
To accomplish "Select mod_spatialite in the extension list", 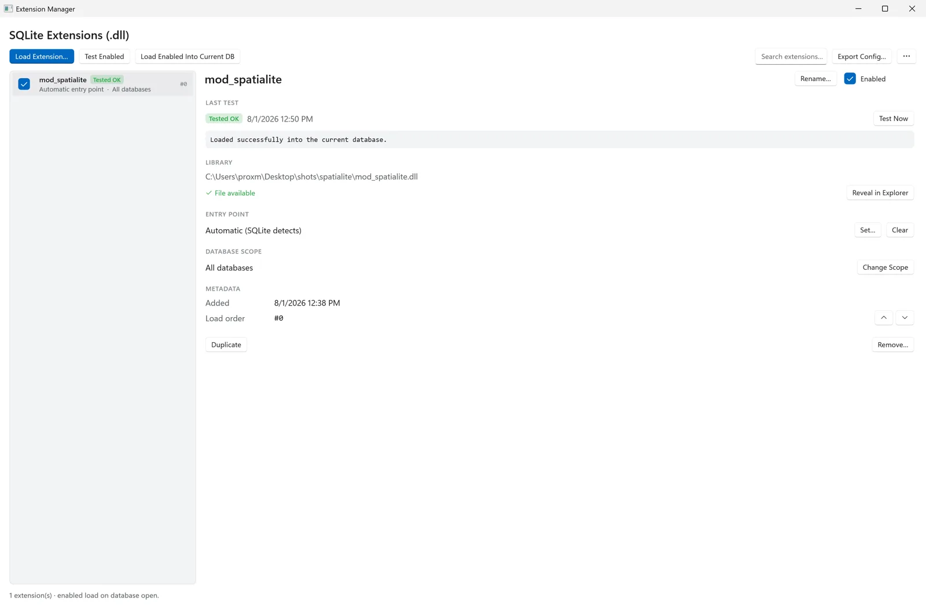I will [102, 84].
